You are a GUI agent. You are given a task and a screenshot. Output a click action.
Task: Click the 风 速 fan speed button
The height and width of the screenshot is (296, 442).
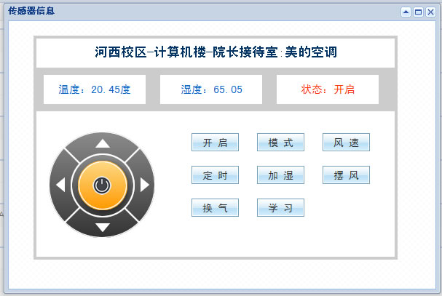click(346, 143)
